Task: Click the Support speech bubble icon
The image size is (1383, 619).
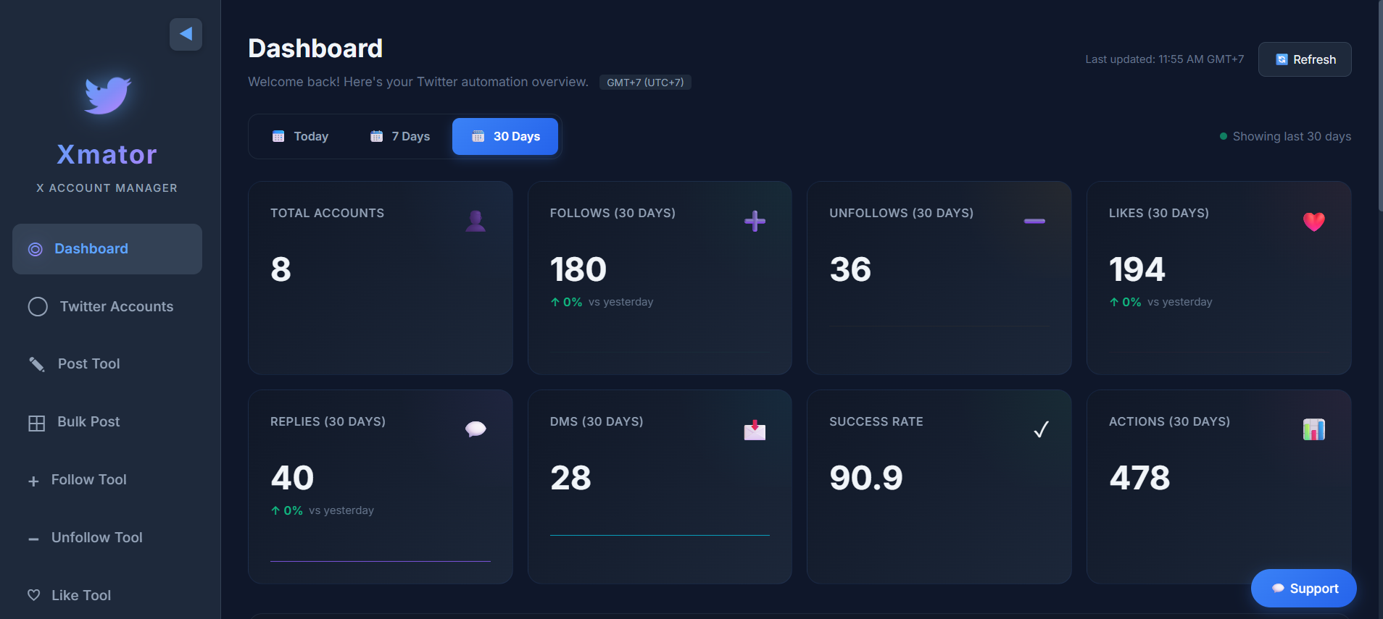Action: coord(1278,589)
